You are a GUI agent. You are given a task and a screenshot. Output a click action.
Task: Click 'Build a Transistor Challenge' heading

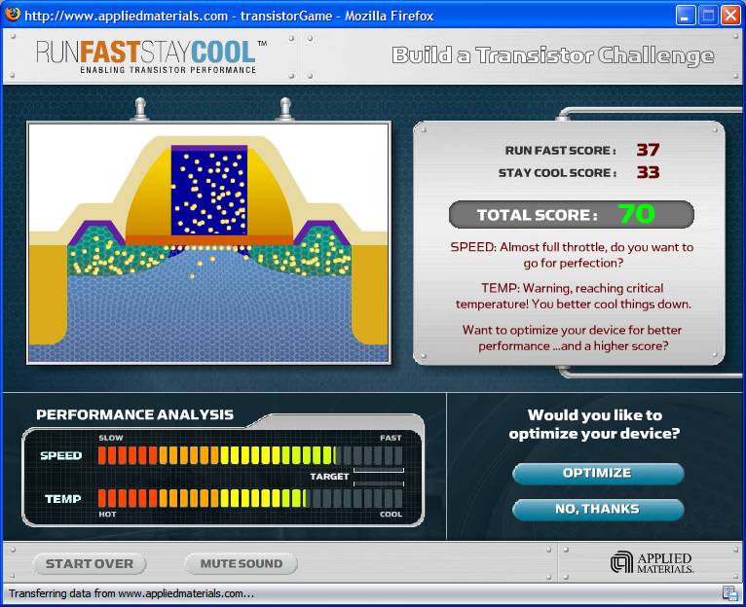pyautogui.click(x=553, y=56)
